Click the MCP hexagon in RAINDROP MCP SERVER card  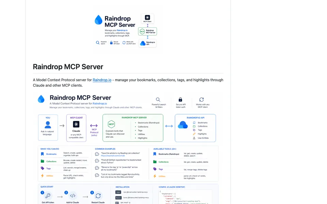(x=111, y=124)
